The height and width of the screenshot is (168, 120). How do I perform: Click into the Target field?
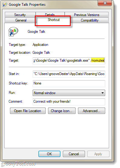[69, 61]
